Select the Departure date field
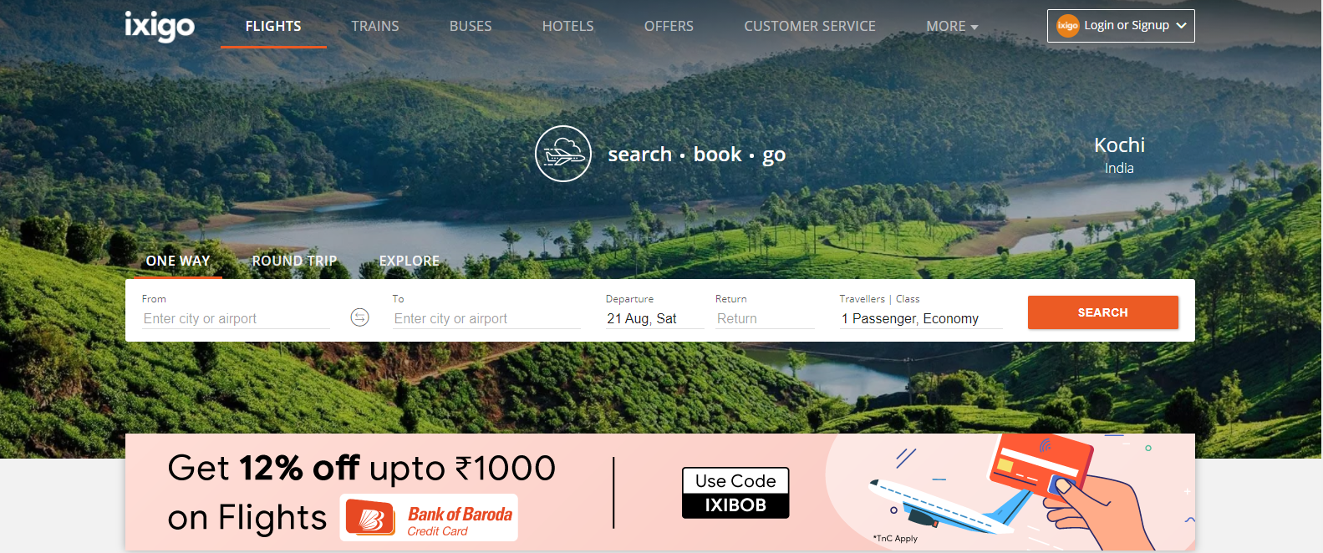1323x553 pixels. (x=655, y=318)
